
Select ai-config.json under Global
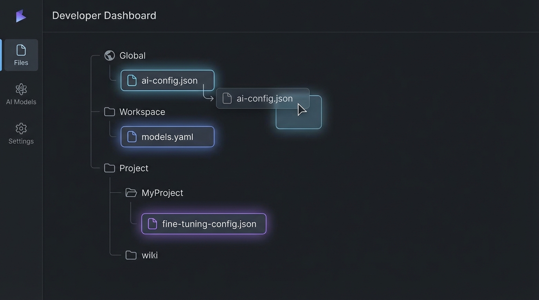169,80
